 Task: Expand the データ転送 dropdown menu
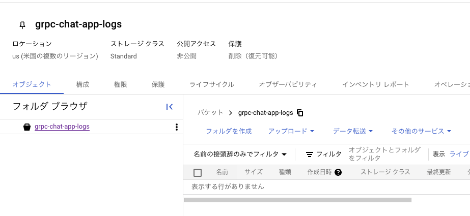click(x=353, y=131)
